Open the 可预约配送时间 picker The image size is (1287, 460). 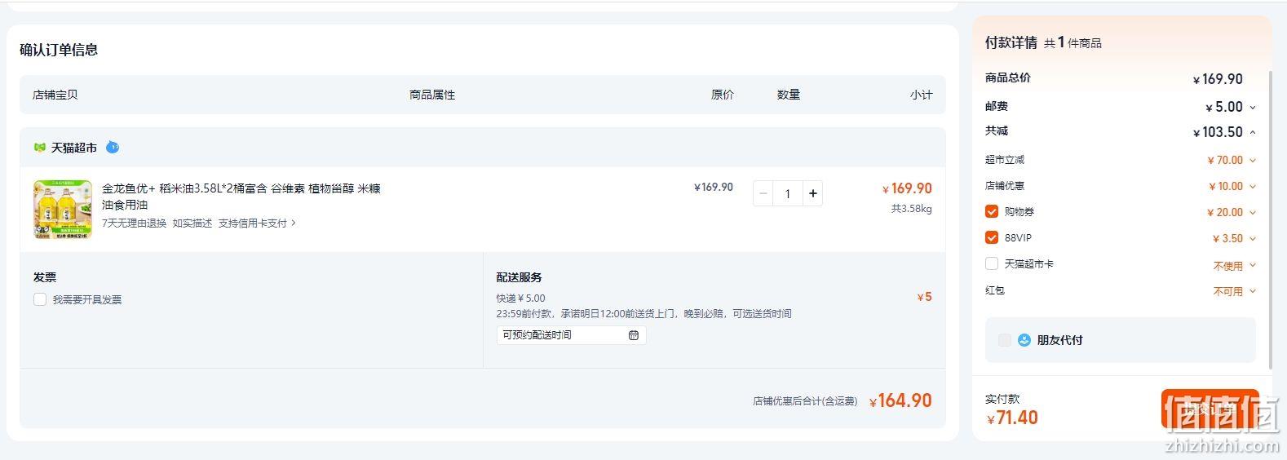coord(571,335)
